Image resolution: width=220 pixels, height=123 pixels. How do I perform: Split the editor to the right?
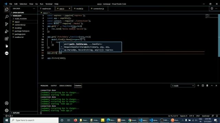click(212, 9)
